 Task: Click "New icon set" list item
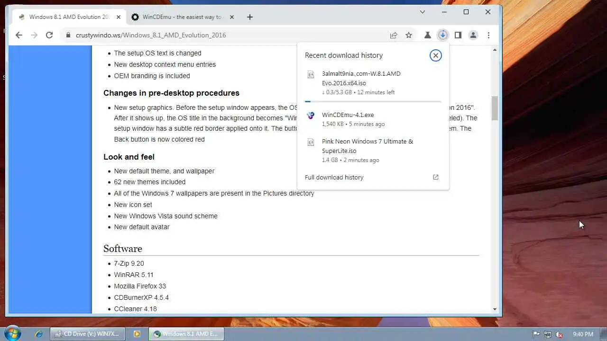[133, 205]
